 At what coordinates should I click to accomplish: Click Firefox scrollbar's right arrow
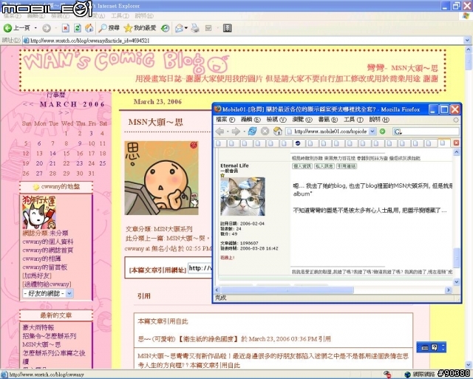[449, 290]
